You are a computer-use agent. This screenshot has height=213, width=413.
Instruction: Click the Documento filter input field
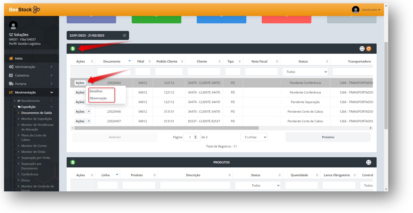[114, 71]
